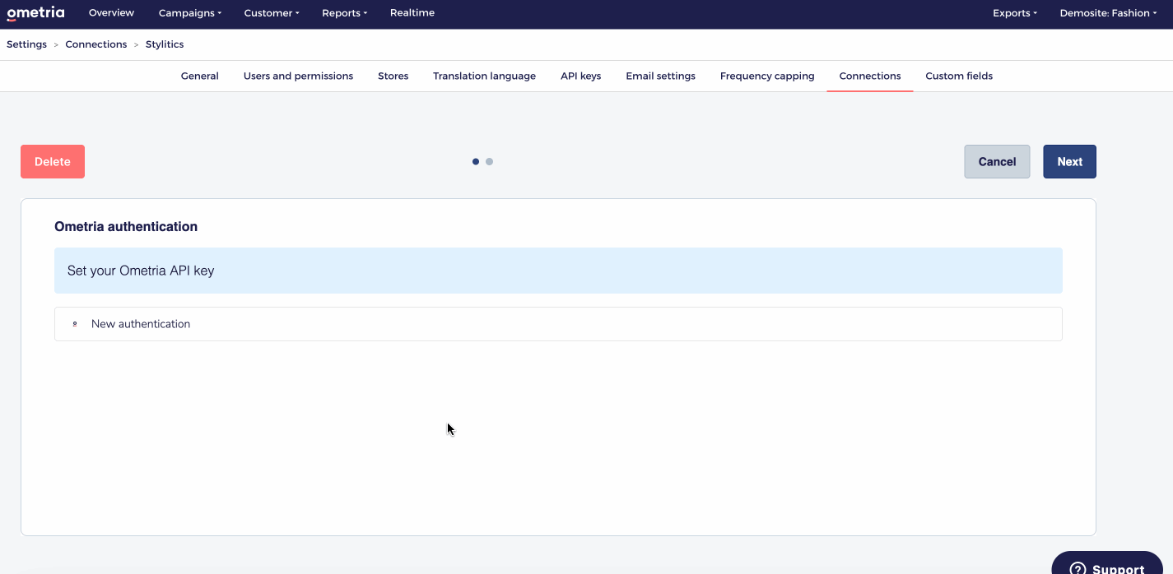This screenshot has height=574, width=1173.
Task: Open the Stores tab
Action: point(393,76)
